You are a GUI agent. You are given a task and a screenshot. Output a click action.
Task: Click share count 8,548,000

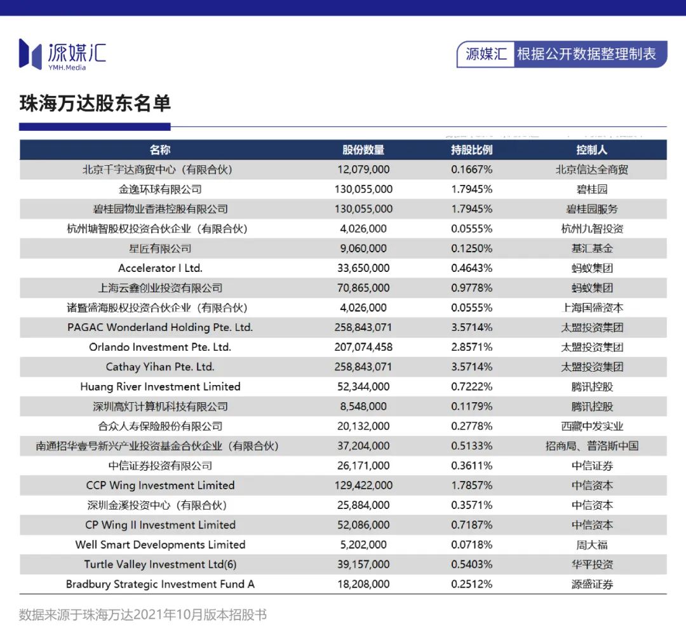tap(363, 406)
